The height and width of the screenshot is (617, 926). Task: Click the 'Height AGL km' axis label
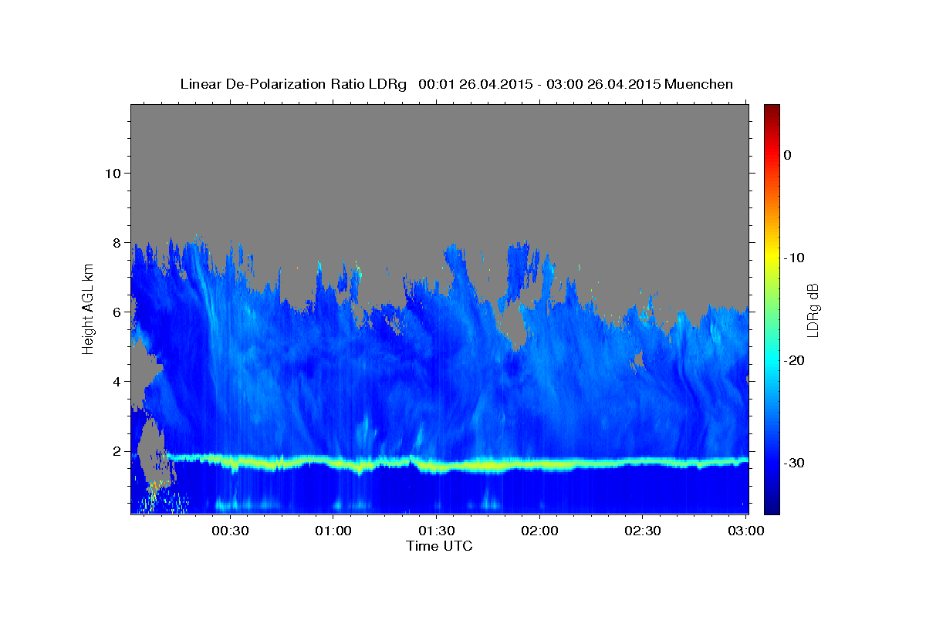pos(89,308)
